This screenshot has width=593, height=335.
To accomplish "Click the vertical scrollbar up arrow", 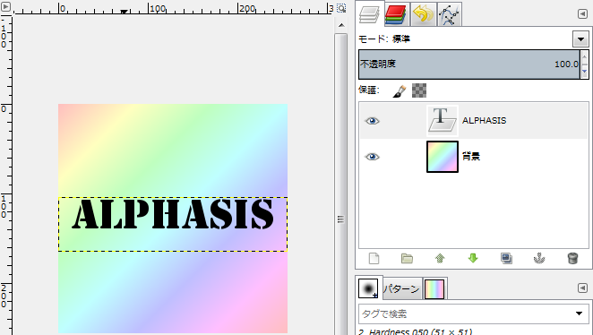I will pos(341,25).
